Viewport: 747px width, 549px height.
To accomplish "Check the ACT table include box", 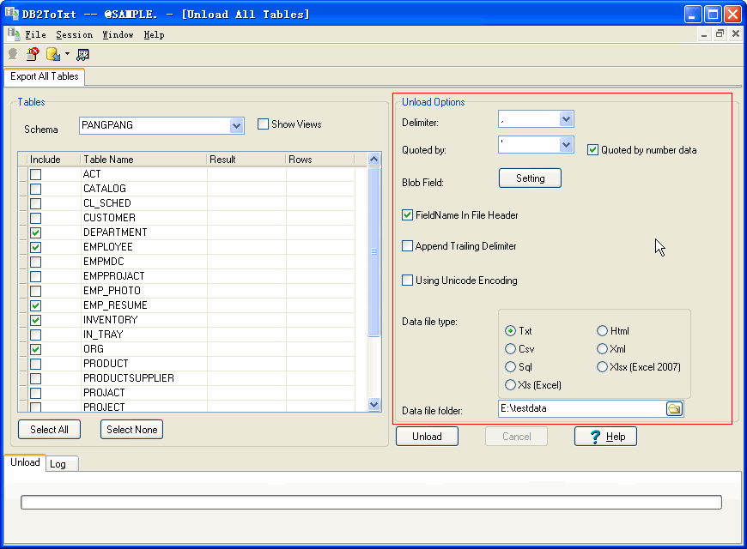I will click(35, 174).
